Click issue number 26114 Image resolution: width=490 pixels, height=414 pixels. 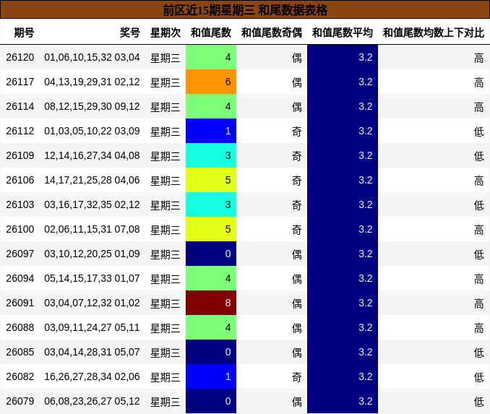[x=20, y=106]
